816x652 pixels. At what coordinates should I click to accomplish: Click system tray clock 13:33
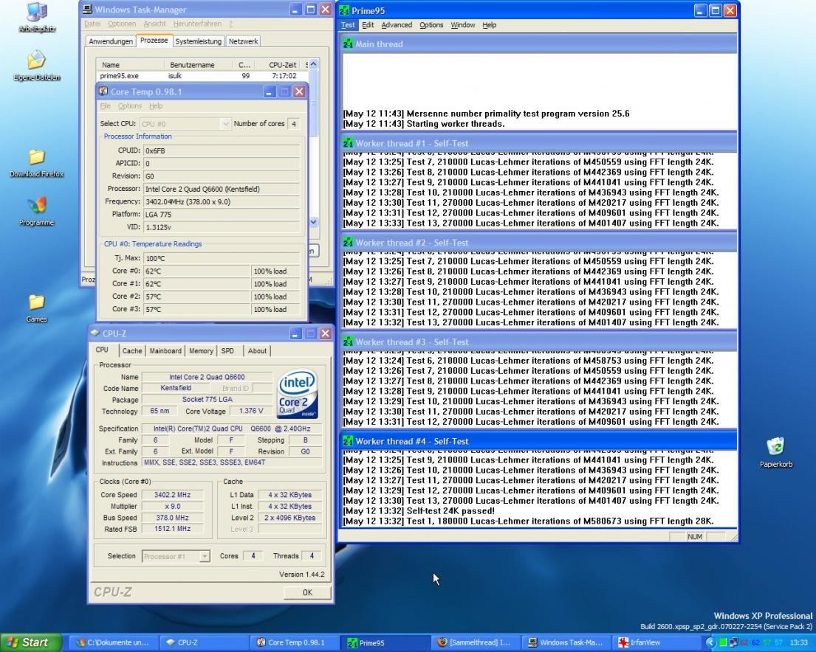(799, 642)
